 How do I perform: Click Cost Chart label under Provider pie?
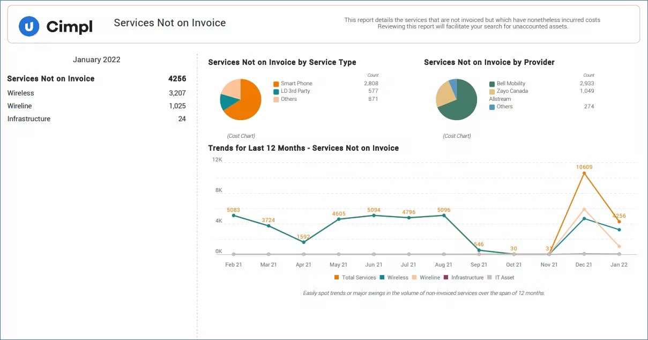(457, 136)
